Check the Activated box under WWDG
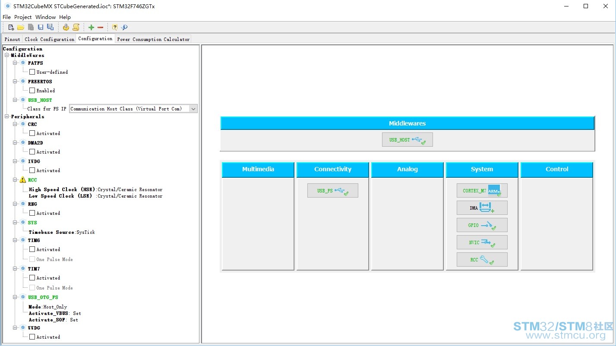The width and height of the screenshot is (616, 346). tap(32, 337)
